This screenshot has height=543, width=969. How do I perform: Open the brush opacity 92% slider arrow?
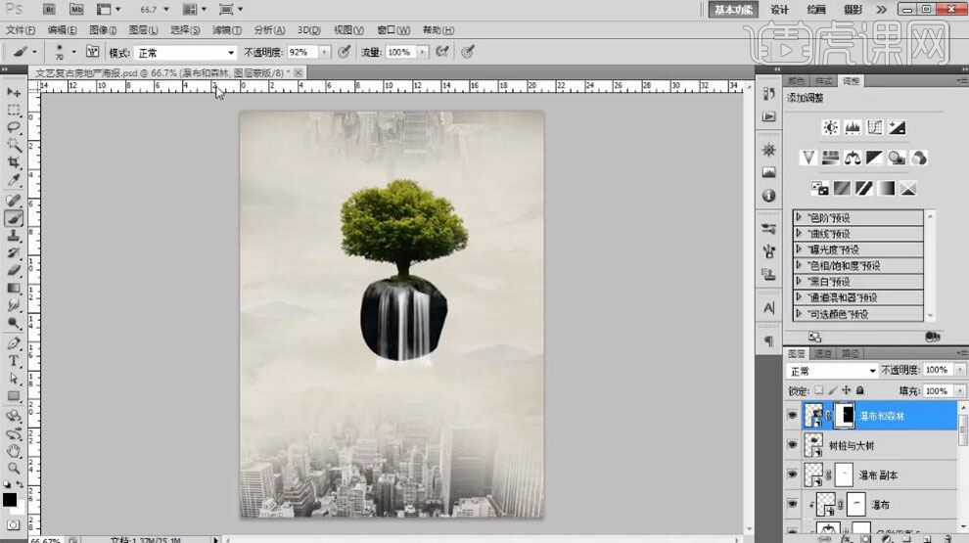point(324,53)
